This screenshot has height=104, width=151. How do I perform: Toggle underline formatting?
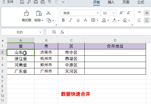78,20
